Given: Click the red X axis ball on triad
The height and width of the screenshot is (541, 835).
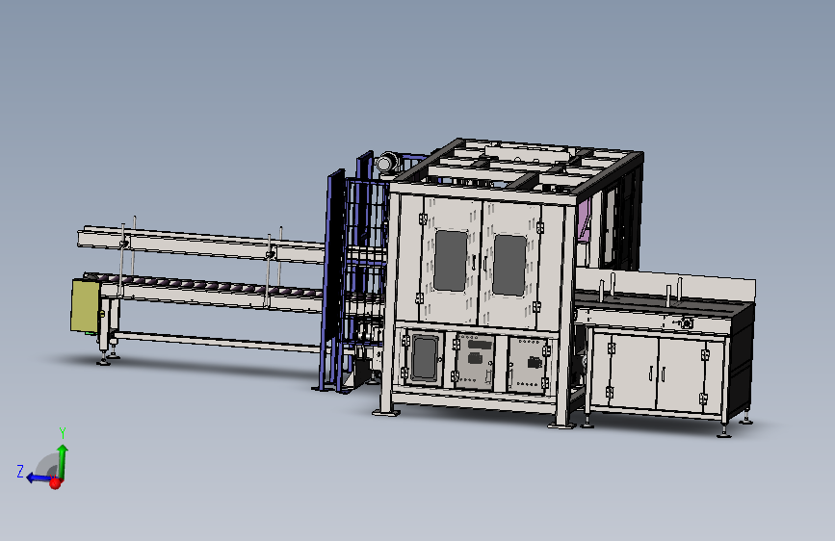Looking at the screenshot, I should [x=56, y=483].
